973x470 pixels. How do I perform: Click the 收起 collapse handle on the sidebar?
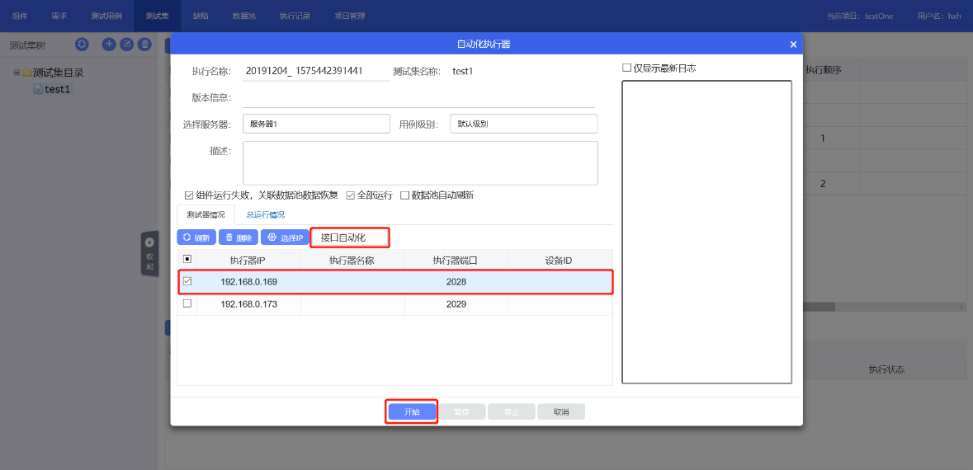(x=149, y=254)
